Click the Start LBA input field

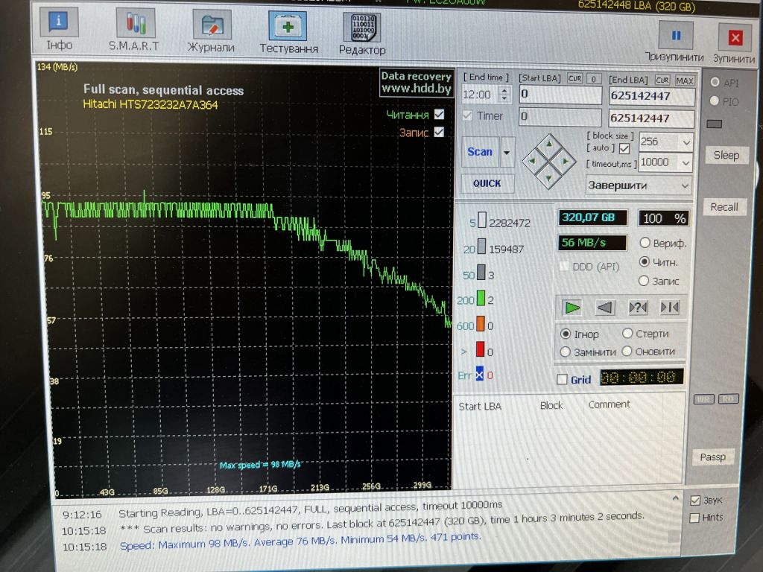(x=560, y=95)
